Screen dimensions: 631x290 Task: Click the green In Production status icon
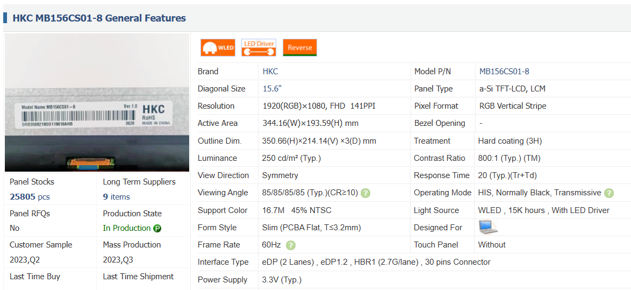[x=157, y=229]
